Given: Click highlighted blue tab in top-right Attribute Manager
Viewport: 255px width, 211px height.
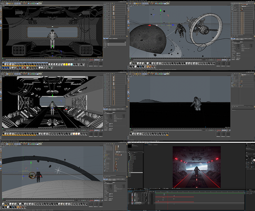Looking at the screenshot, I should 233,38.
